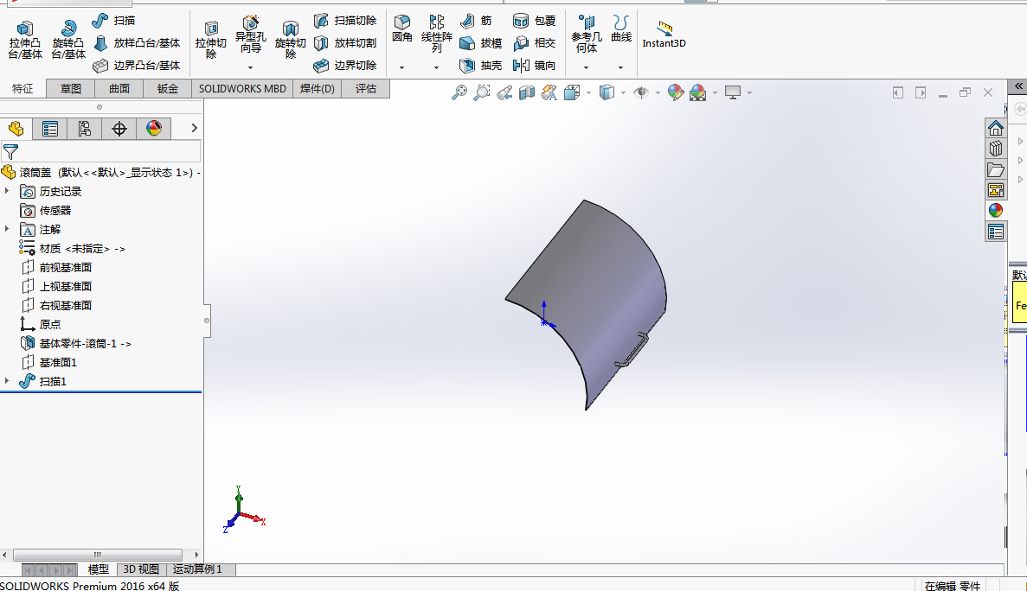Click the 包覆 wrap tool
The height and width of the screenshot is (591, 1027).
535,21
